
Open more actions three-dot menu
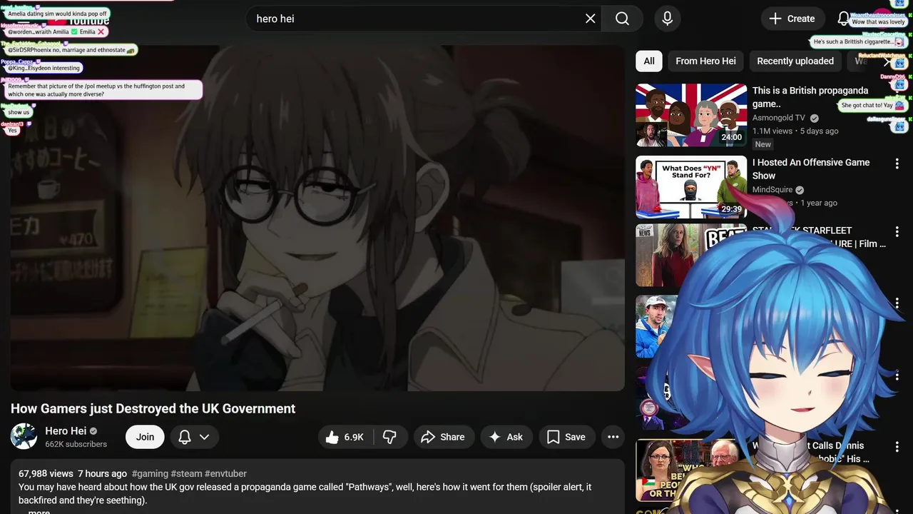point(613,437)
